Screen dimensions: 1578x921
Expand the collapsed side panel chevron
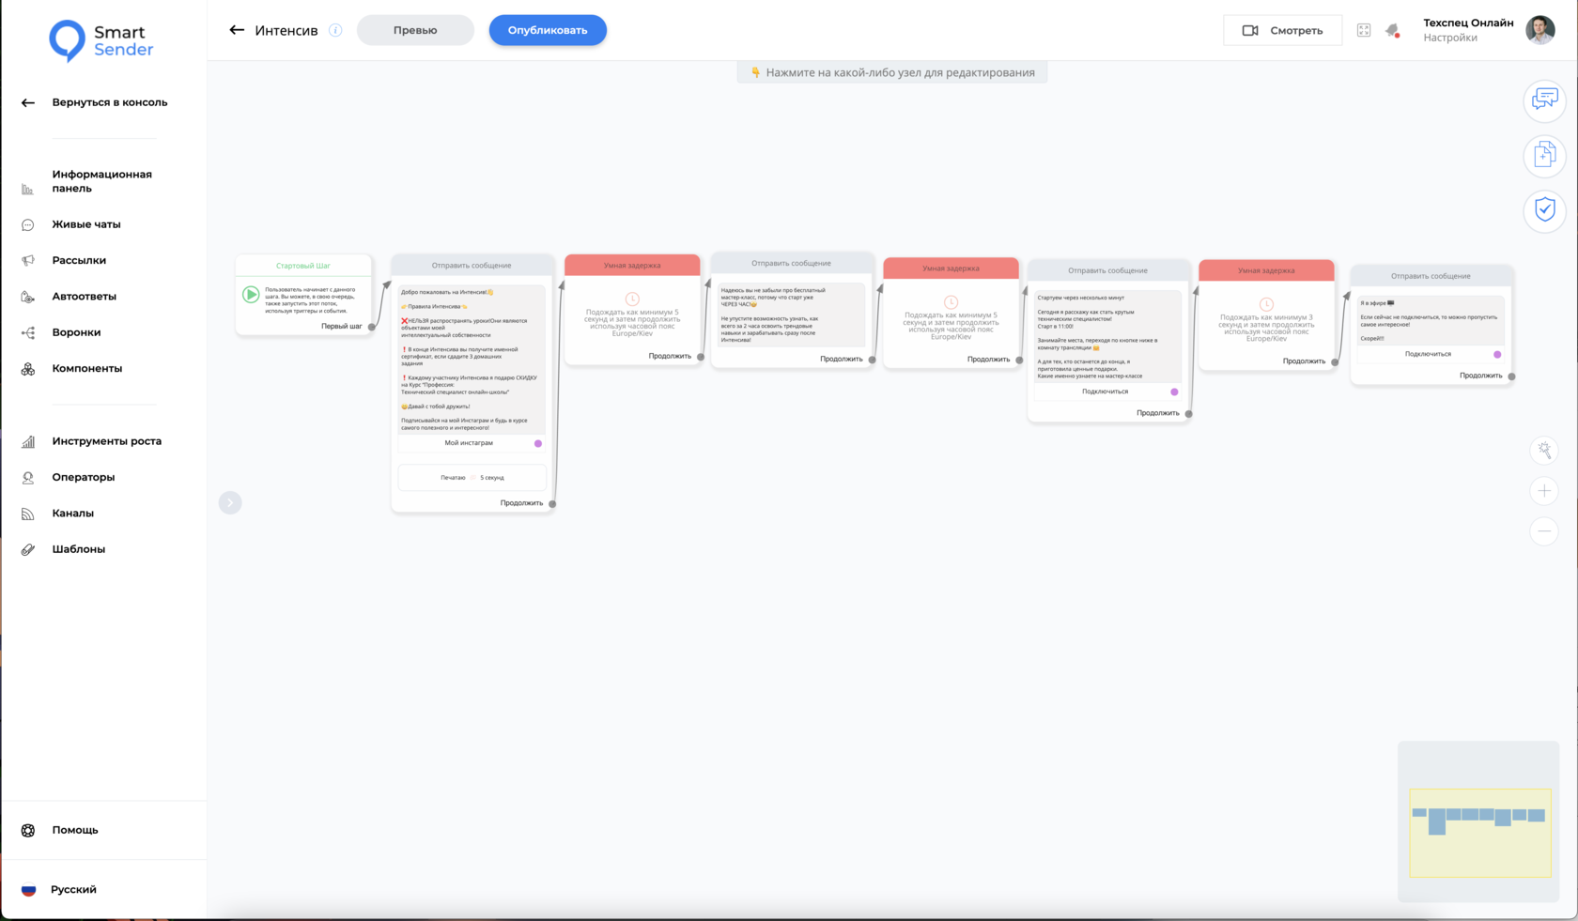[230, 502]
